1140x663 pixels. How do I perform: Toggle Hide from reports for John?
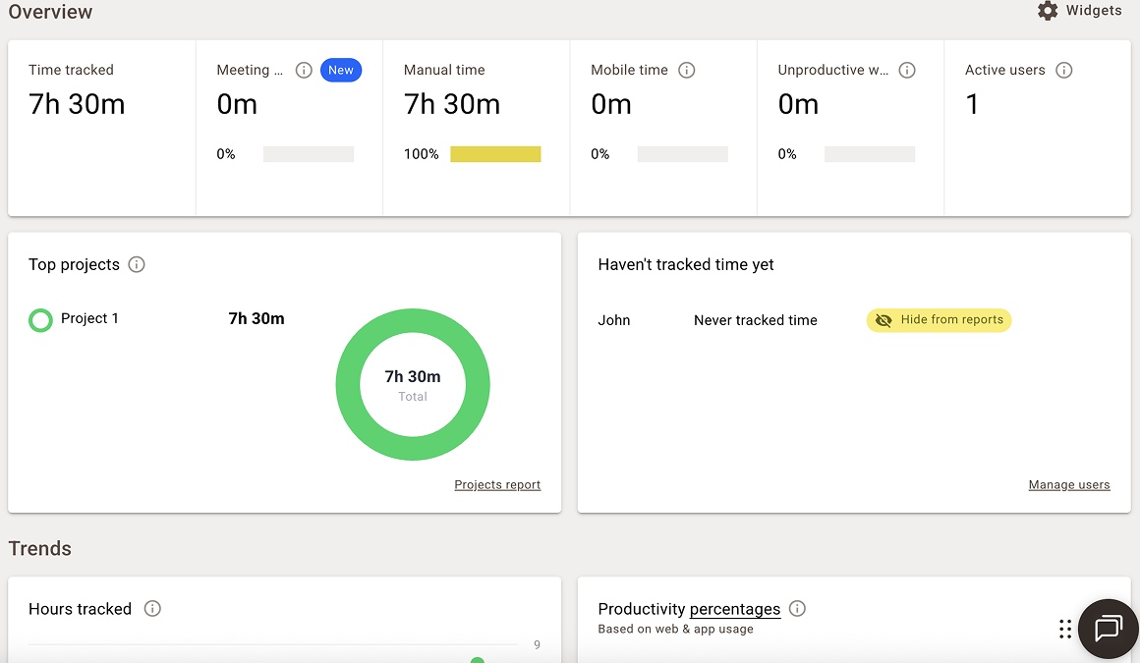pos(939,320)
